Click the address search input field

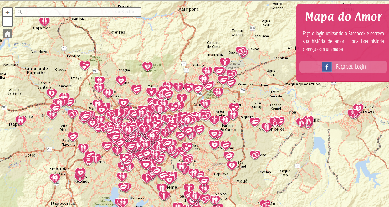coord(78,12)
